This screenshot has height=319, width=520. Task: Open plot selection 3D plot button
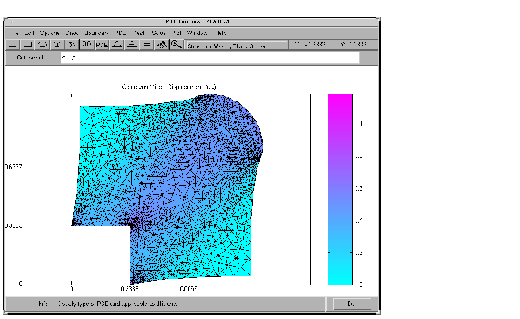click(x=162, y=45)
